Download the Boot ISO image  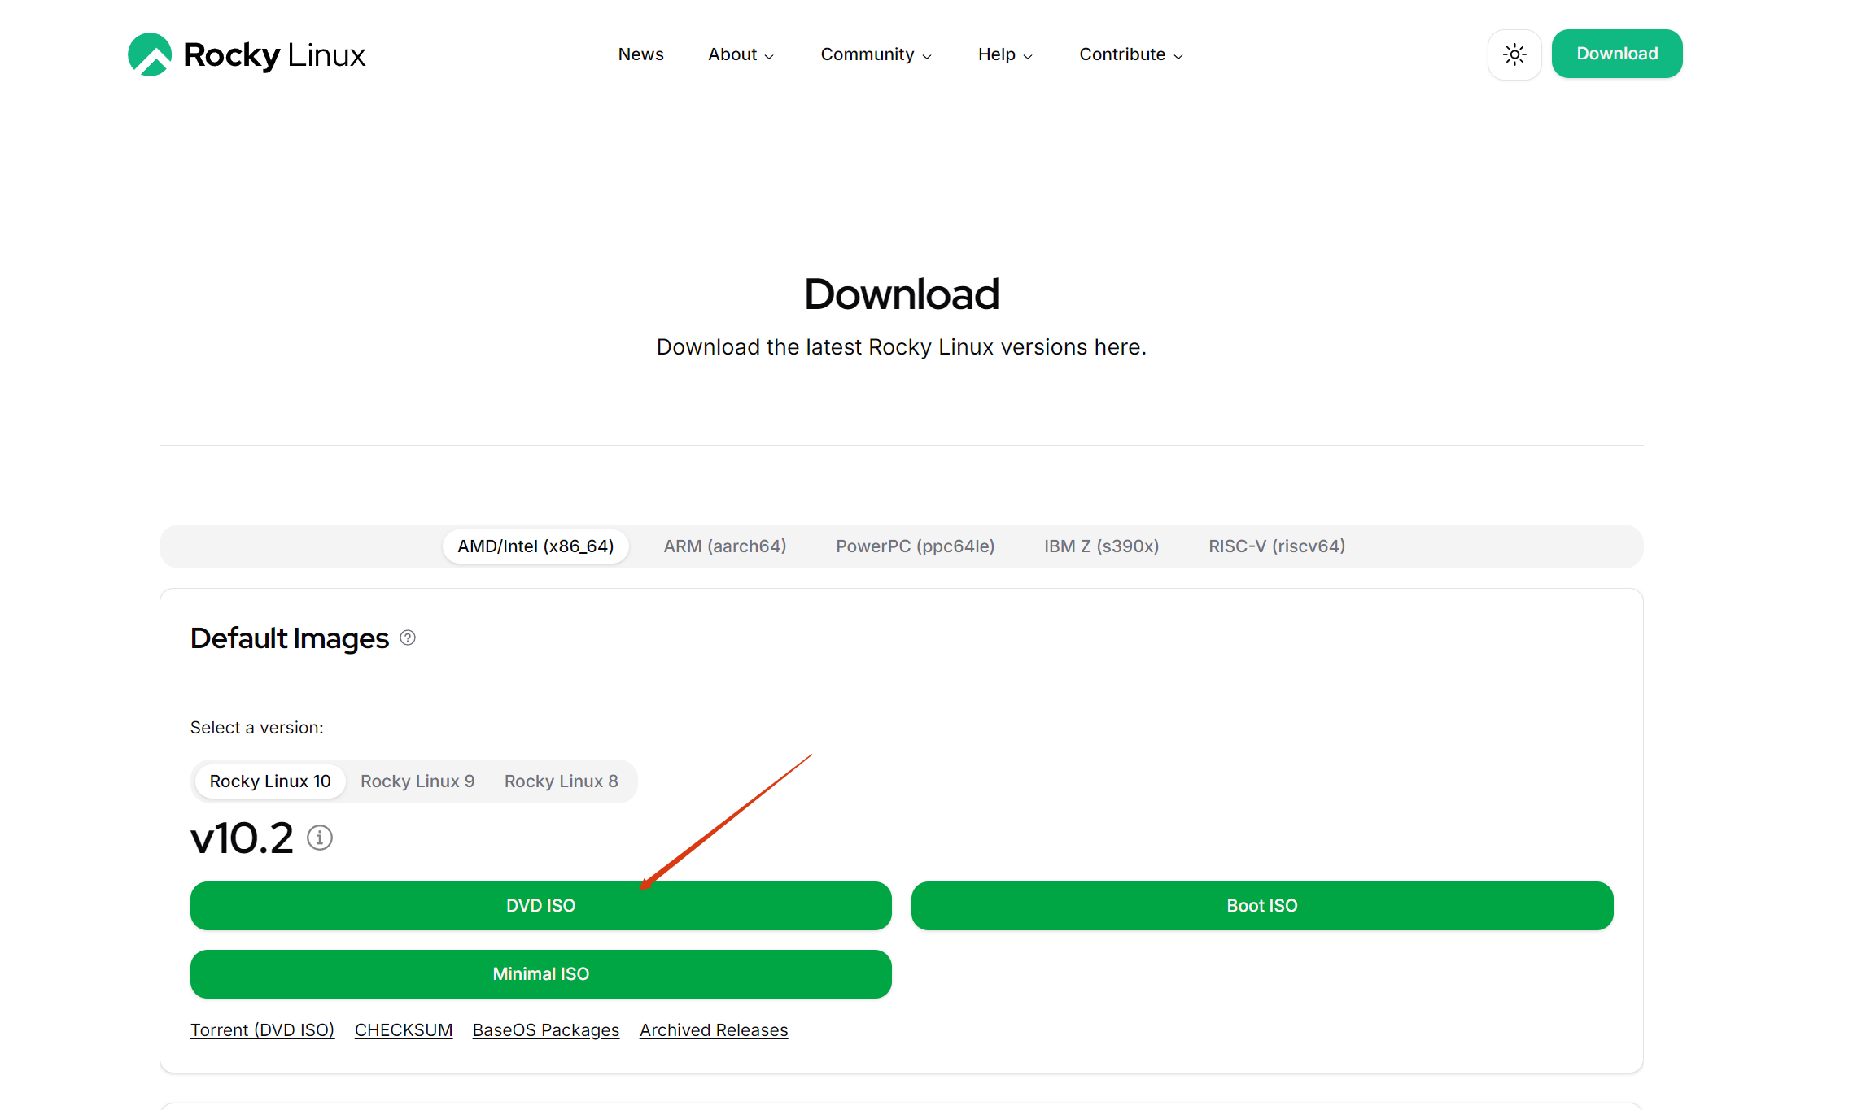click(x=1262, y=906)
